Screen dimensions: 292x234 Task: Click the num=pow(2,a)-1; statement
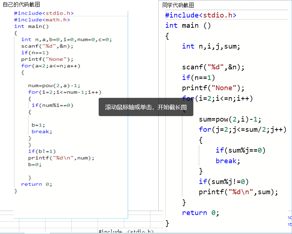pyautogui.click(x=54, y=86)
